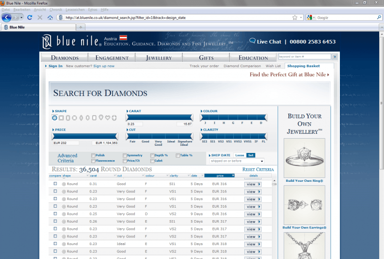Select the Asscher shape icon
The width and height of the screenshot is (384, 259).
point(74,118)
